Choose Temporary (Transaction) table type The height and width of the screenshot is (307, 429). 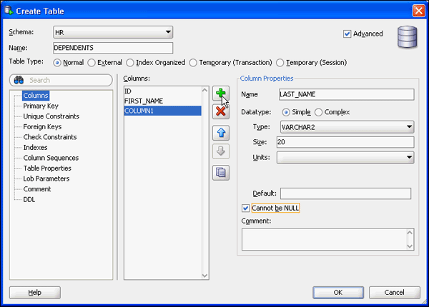coord(193,63)
